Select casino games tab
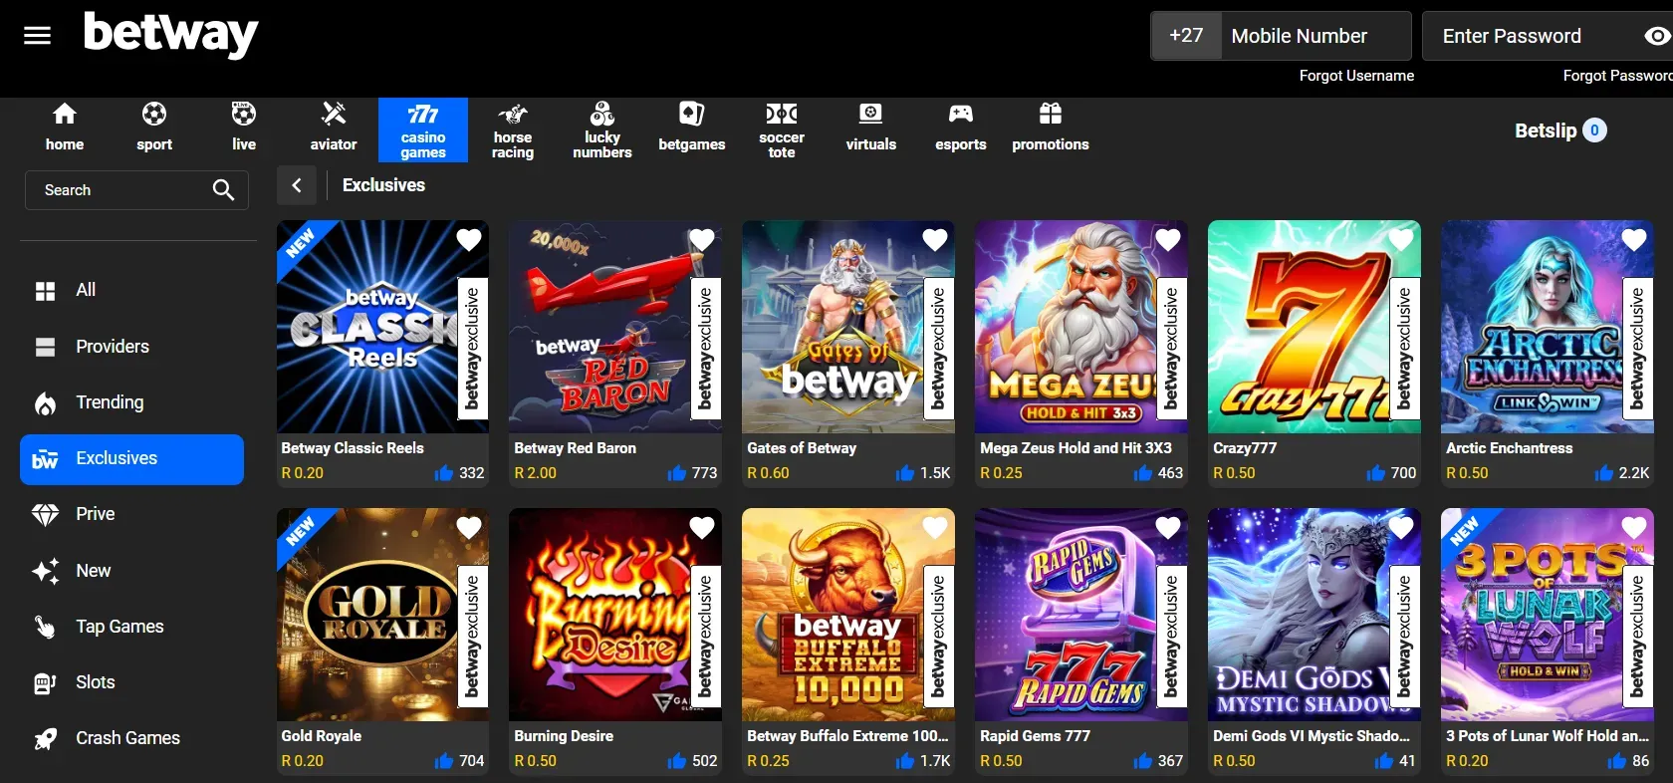This screenshot has width=1673, height=783. coord(423,130)
